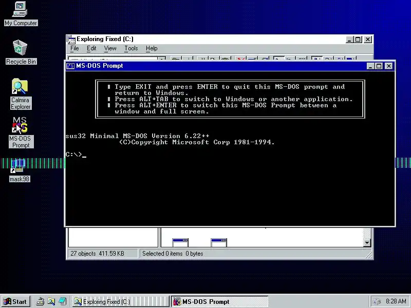The width and height of the screenshot is (411, 308).
Task: Close the Exploring Fixed (C:) window
Action: (368, 40)
